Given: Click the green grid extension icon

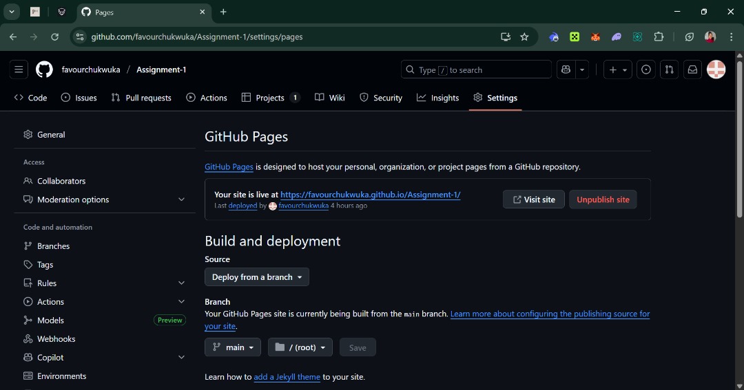Looking at the screenshot, I should click(575, 37).
